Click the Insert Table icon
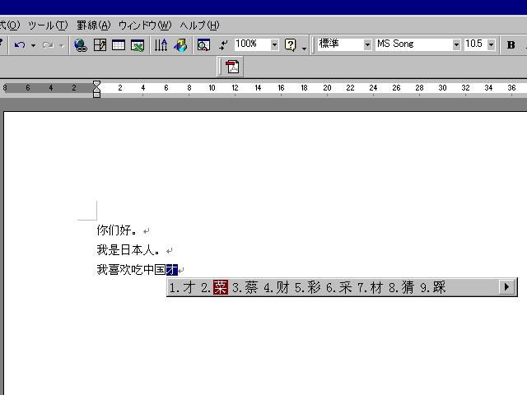 (119, 45)
